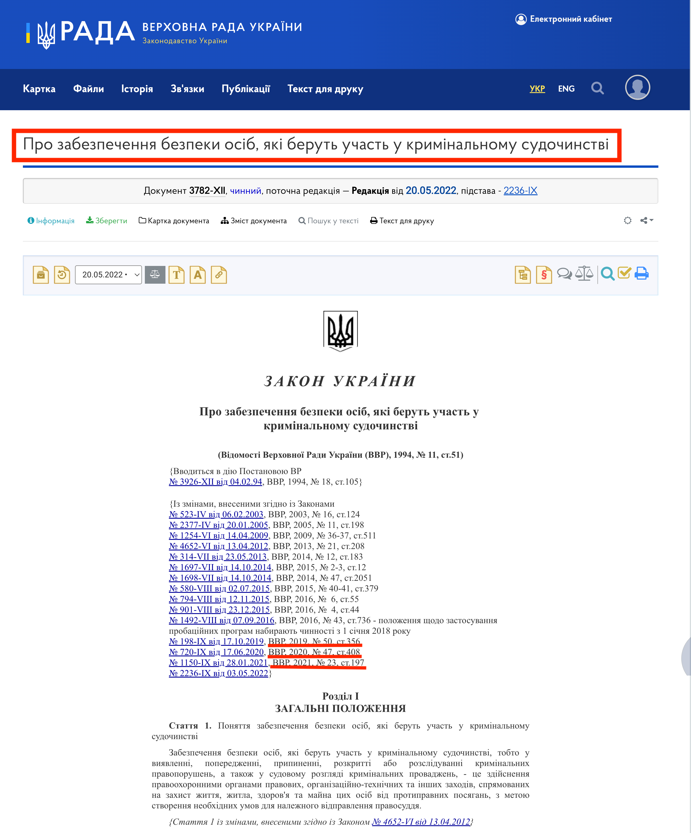Click the Зберегти download link
Image resolution: width=691 pixels, height=833 pixels.
(107, 220)
